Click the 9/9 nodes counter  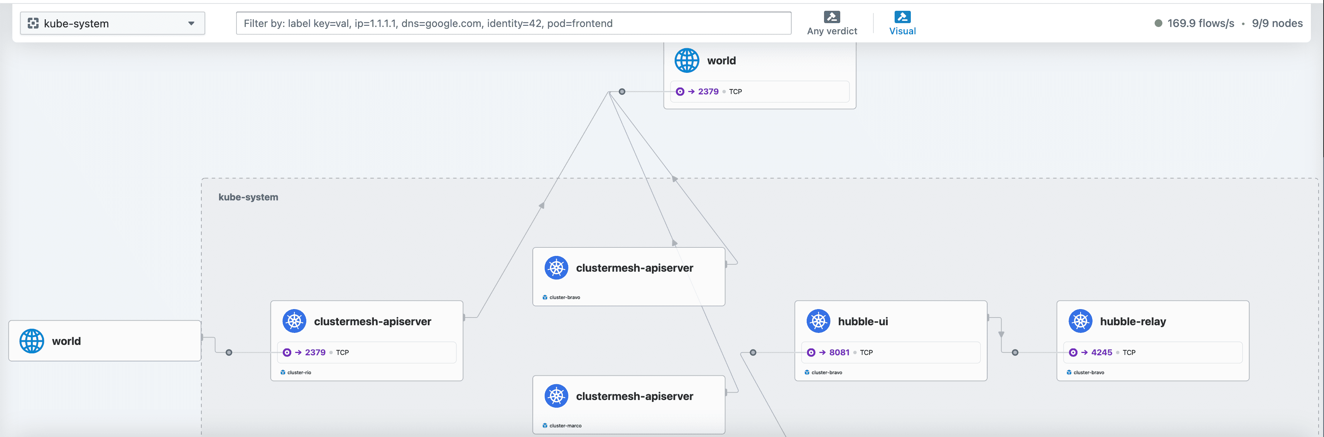1277,23
